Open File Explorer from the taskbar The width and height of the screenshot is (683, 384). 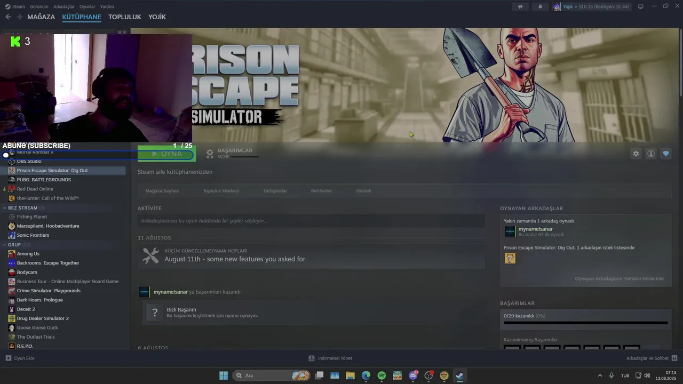pos(351,375)
